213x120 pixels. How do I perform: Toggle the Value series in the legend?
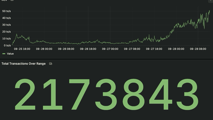point(10,54)
